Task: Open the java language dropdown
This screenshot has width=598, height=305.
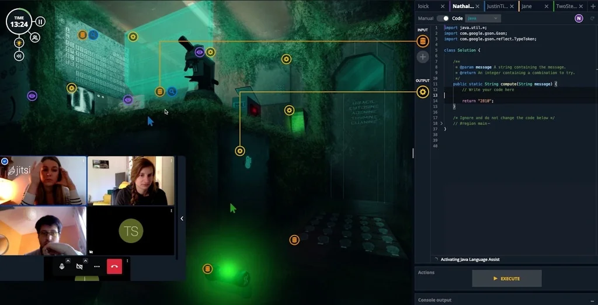Action: tap(483, 18)
